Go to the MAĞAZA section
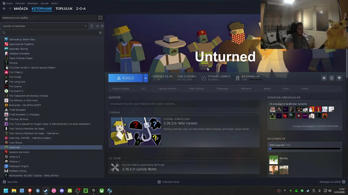 click(21, 9)
